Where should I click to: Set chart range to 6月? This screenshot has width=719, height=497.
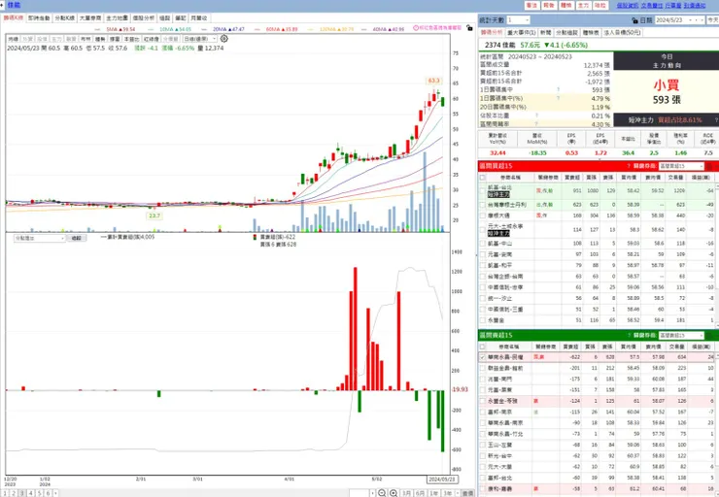point(420,493)
